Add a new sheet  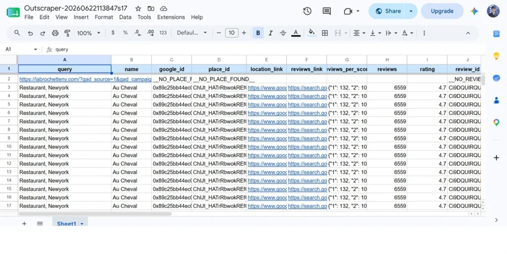pos(24,223)
